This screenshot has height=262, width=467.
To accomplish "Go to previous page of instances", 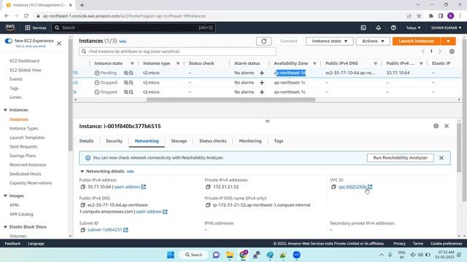I will (423, 52).
